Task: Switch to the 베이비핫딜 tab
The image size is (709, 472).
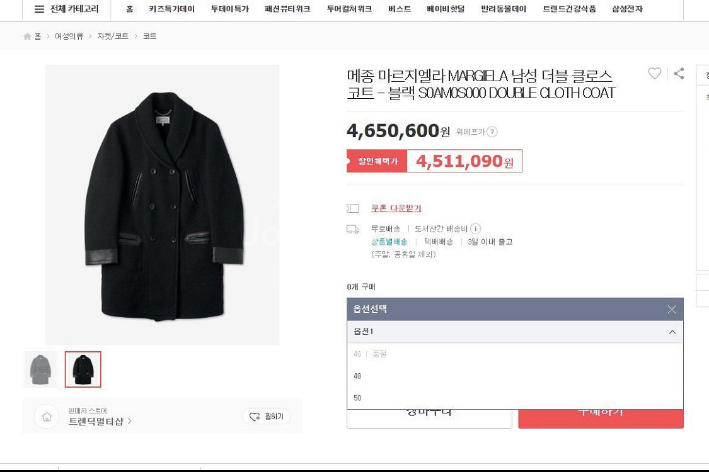Action: (x=445, y=9)
